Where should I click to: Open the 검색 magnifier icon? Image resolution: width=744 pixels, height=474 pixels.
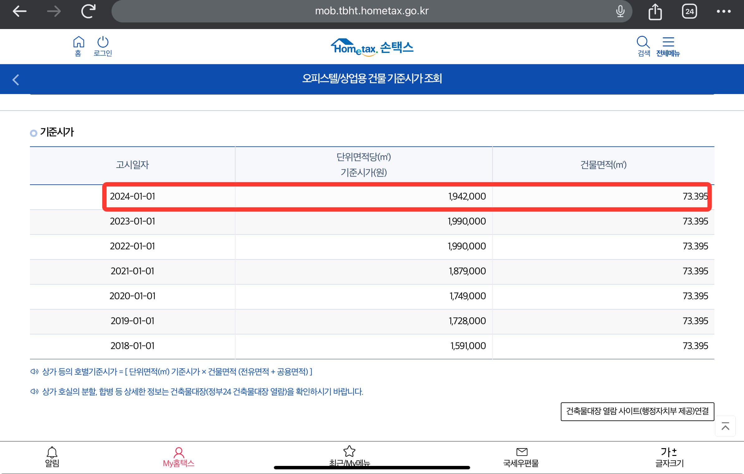643,46
